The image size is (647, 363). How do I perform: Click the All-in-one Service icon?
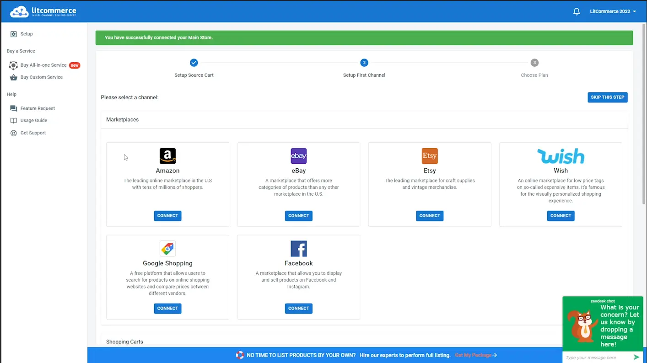[13, 65]
